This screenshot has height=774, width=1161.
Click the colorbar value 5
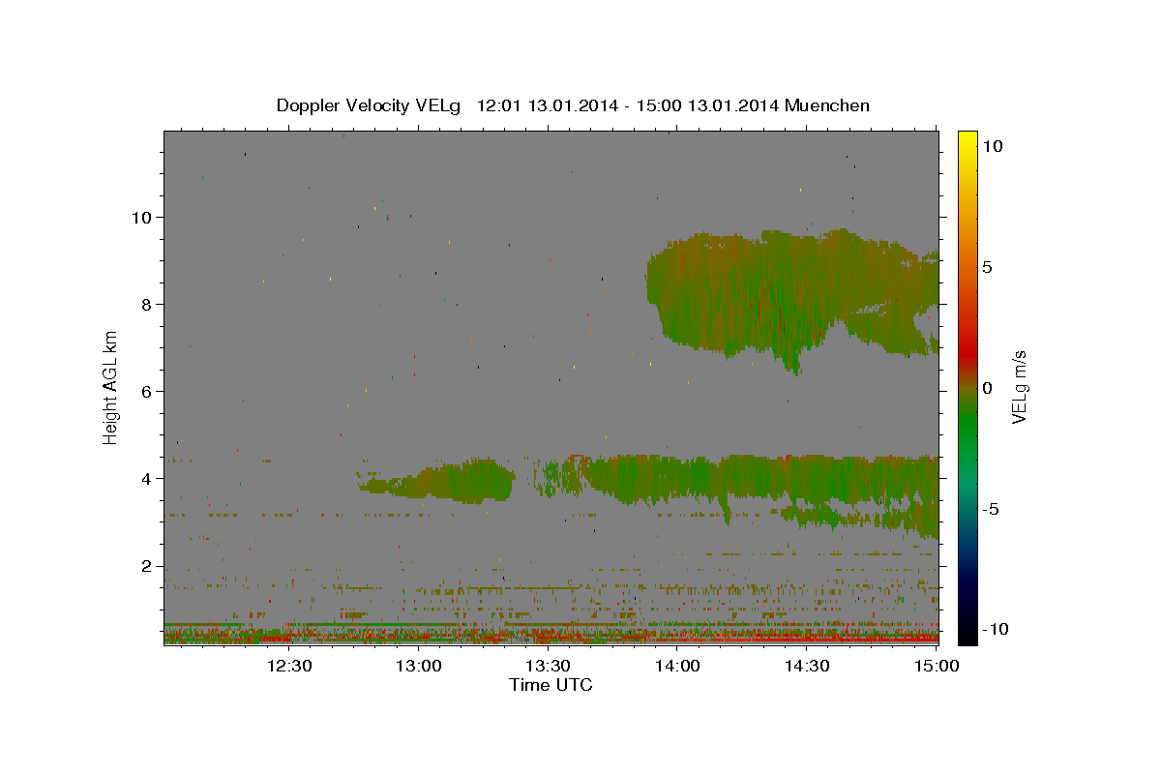pyautogui.click(x=987, y=266)
